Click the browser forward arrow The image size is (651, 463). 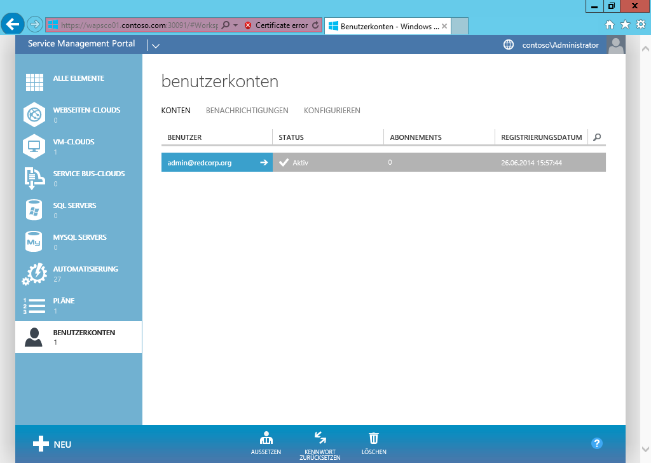pyautogui.click(x=35, y=25)
